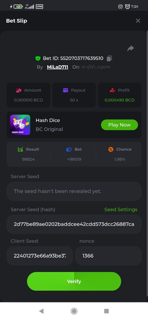Tap the Server Seed unrevealed field

(74, 191)
